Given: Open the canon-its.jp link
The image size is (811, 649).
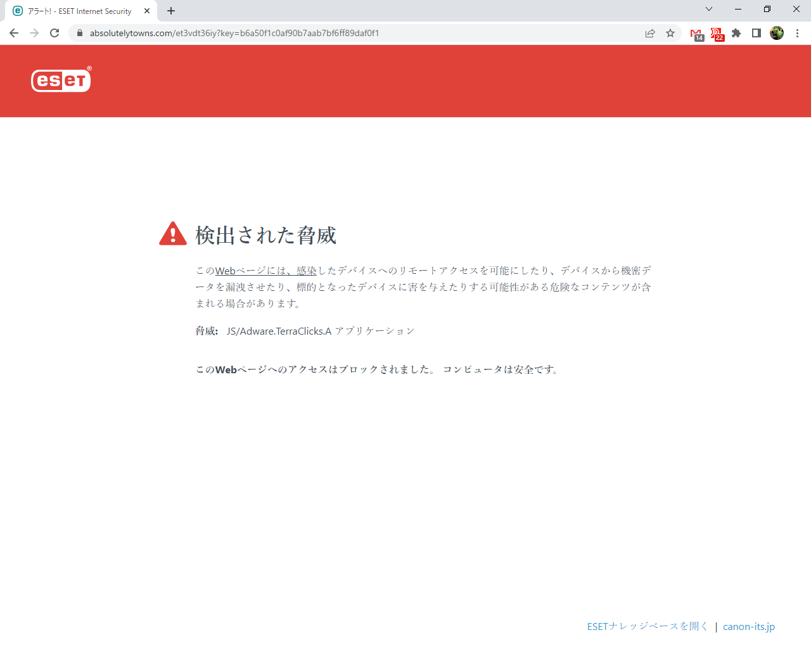Looking at the screenshot, I should click(x=749, y=626).
